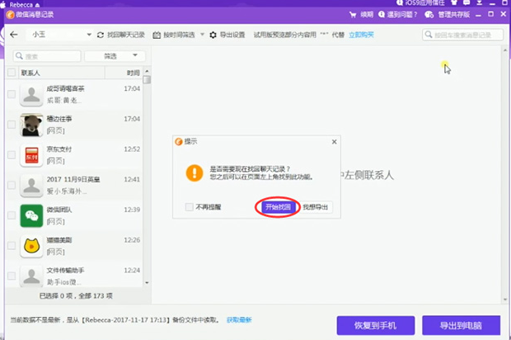Viewport: 511px width, 340px height.
Task: Click the download arrow icon in the top bar
Action: 480,2
